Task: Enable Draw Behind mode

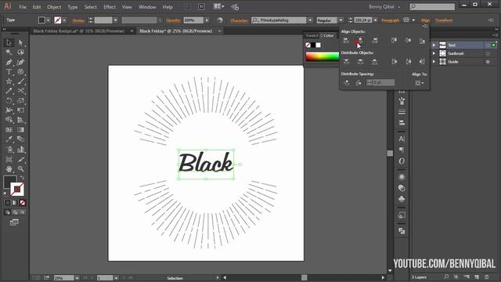Action: (15, 212)
